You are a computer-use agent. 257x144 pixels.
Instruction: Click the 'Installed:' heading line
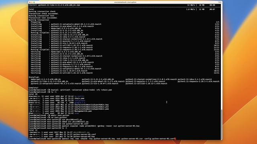pyautogui.click(x=34, y=77)
